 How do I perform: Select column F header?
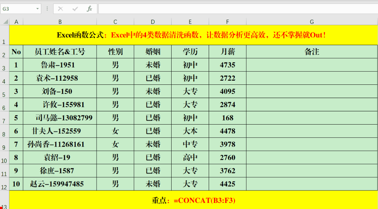tap(228, 22)
